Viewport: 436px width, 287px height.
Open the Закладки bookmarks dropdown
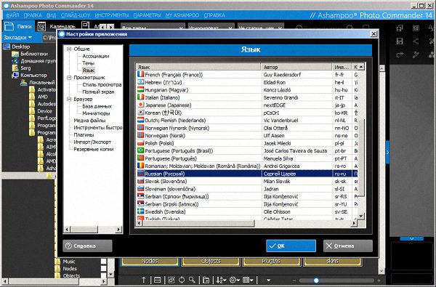click(17, 37)
